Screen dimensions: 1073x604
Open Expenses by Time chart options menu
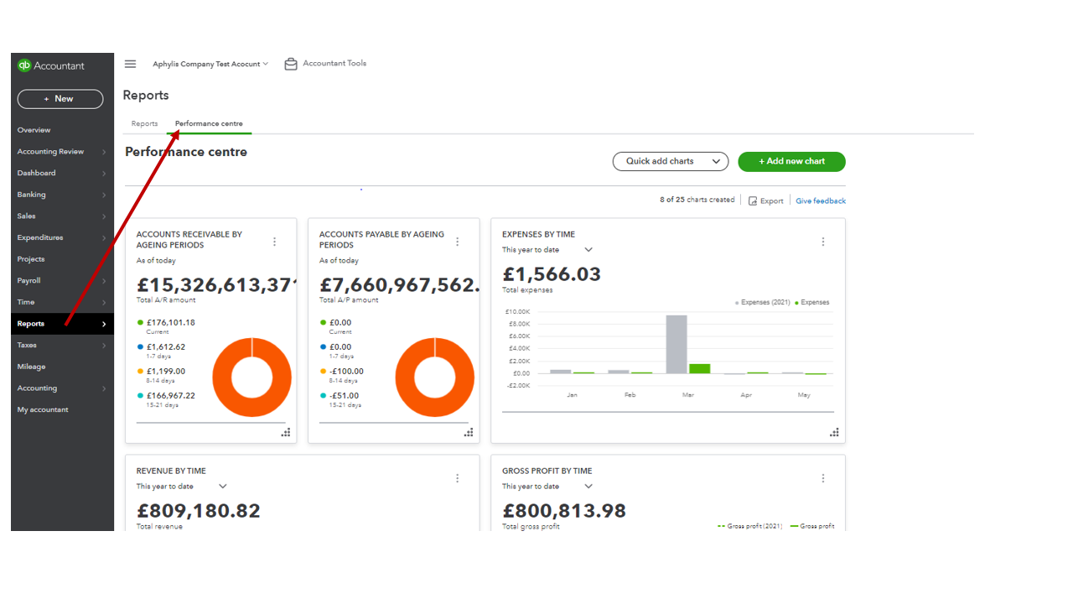pyautogui.click(x=822, y=242)
